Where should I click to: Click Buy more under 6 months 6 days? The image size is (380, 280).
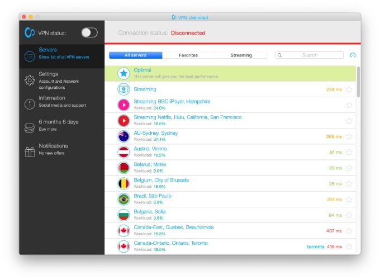(x=47, y=129)
